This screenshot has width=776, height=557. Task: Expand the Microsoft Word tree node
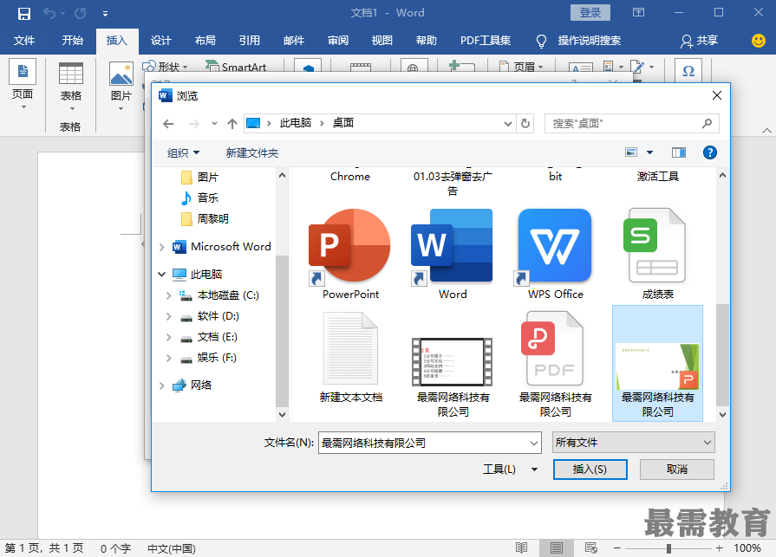pos(162,247)
